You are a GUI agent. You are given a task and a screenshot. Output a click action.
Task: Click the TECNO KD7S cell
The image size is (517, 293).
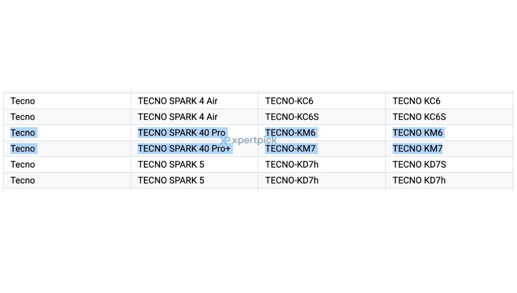[449, 165]
